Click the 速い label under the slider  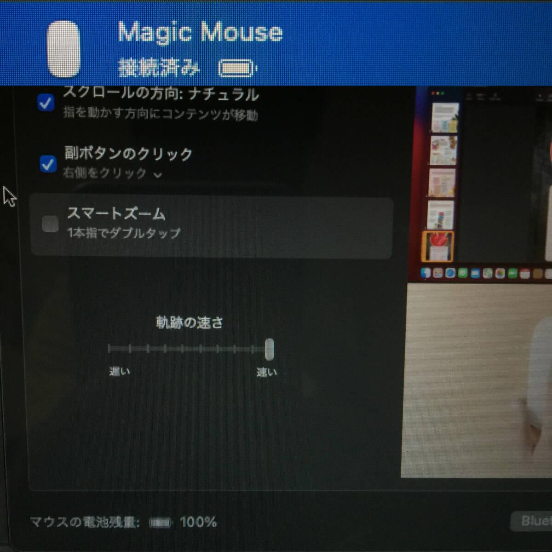coord(267,372)
